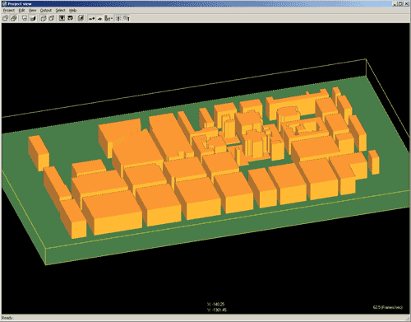Viewport: 411px width, 322px height.
Task: Click the small upward wedge toolbar icon
Action: tap(99, 18)
